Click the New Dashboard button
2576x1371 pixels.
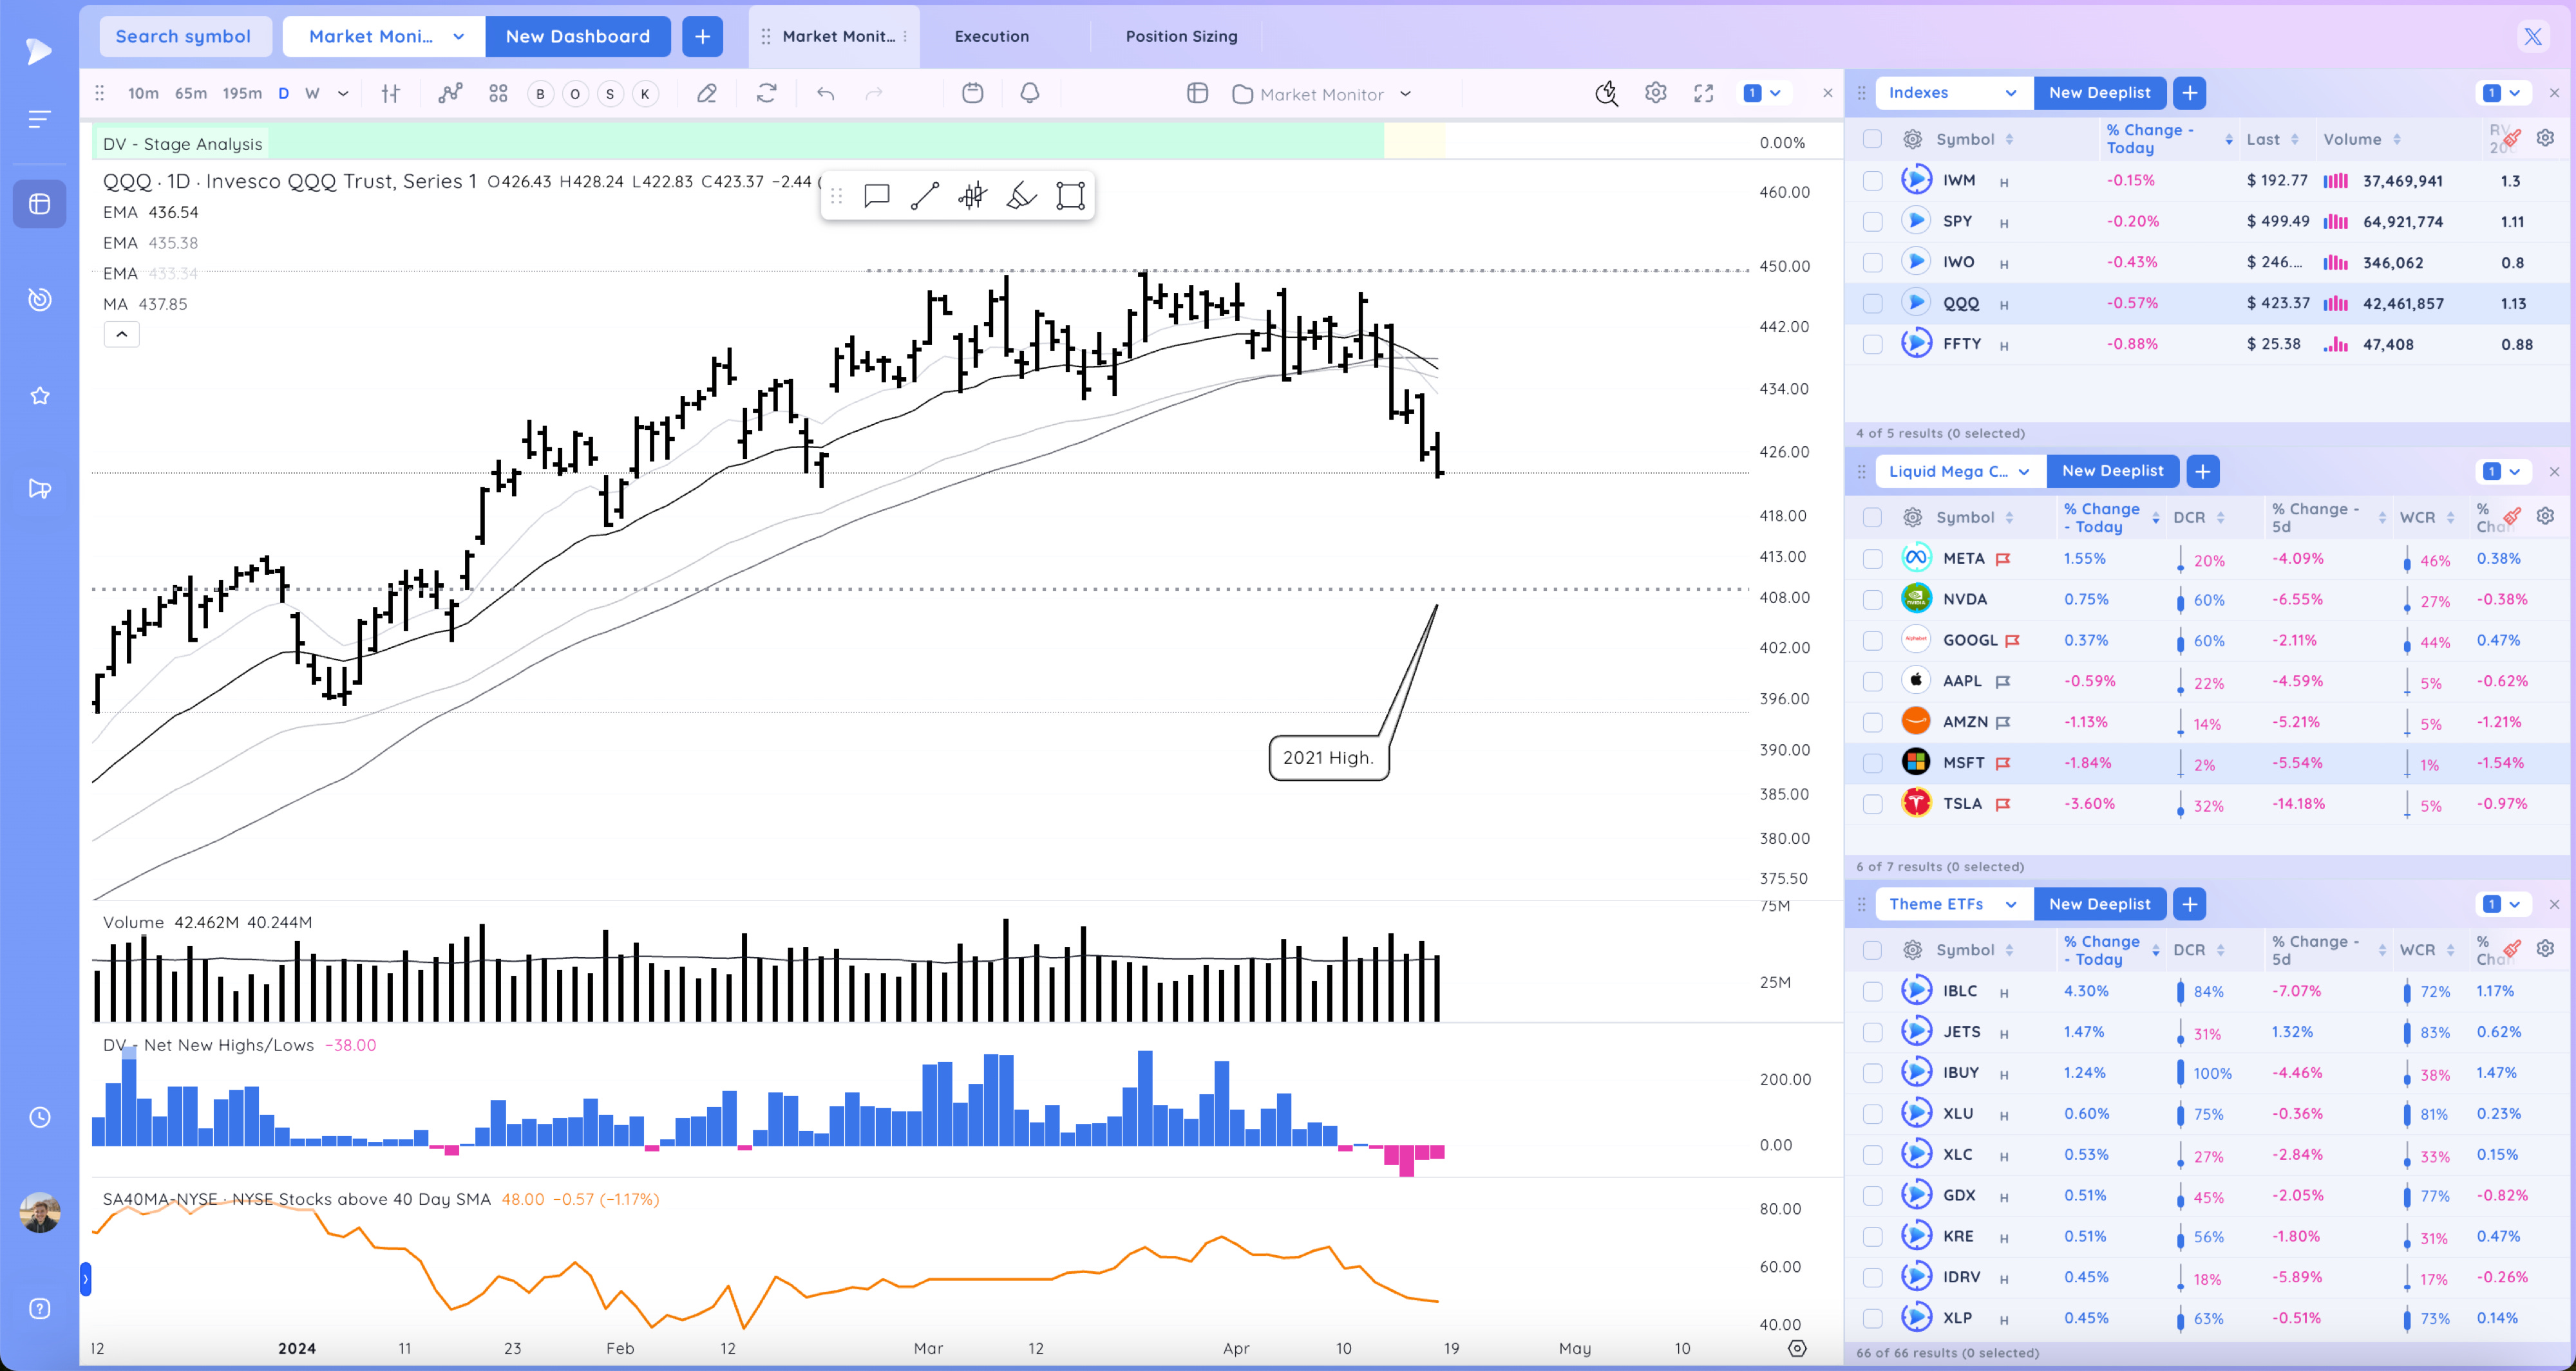tap(578, 36)
